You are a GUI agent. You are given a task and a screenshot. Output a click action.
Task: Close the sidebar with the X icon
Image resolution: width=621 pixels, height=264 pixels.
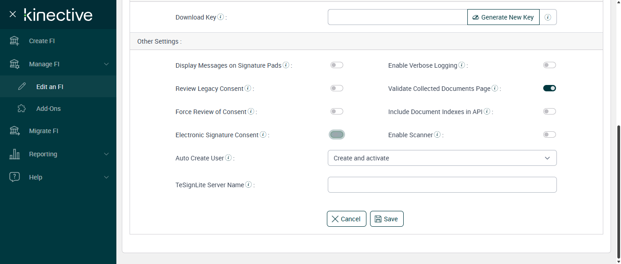[x=13, y=15]
